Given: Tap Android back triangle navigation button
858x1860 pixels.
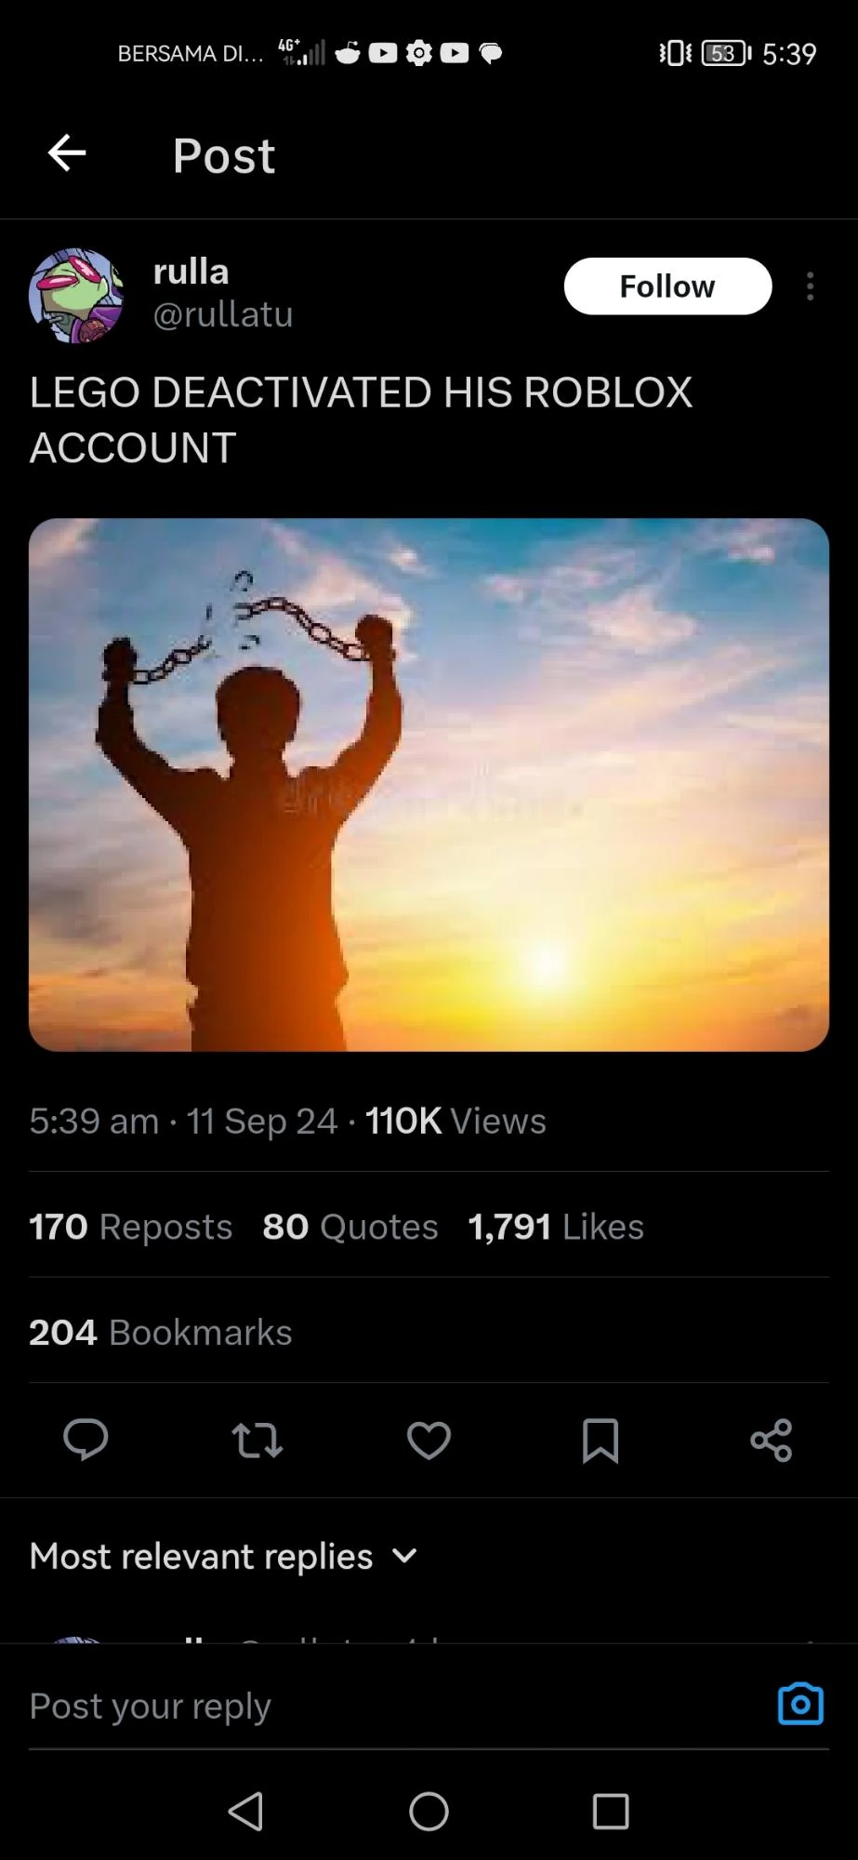Looking at the screenshot, I should 245,1811.
